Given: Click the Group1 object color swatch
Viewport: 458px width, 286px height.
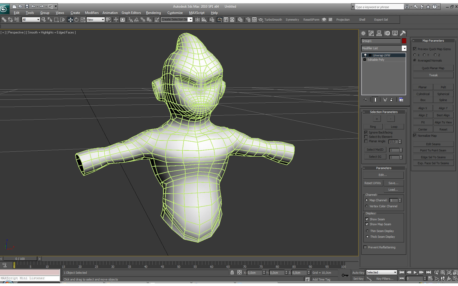Looking at the screenshot, I should click(x=404, y=41).
